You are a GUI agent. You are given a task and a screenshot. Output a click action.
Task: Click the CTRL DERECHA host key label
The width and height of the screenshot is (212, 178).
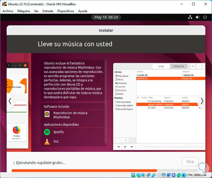[196, 175]
